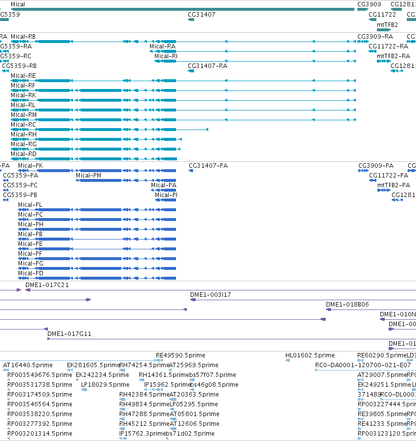This screenshot has width=416, height=441.
Task: Open the mtTFB2-RA transcript label
Action: click(x=394, y=56)
